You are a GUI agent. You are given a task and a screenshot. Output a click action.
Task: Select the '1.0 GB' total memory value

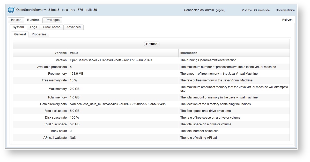75,97
